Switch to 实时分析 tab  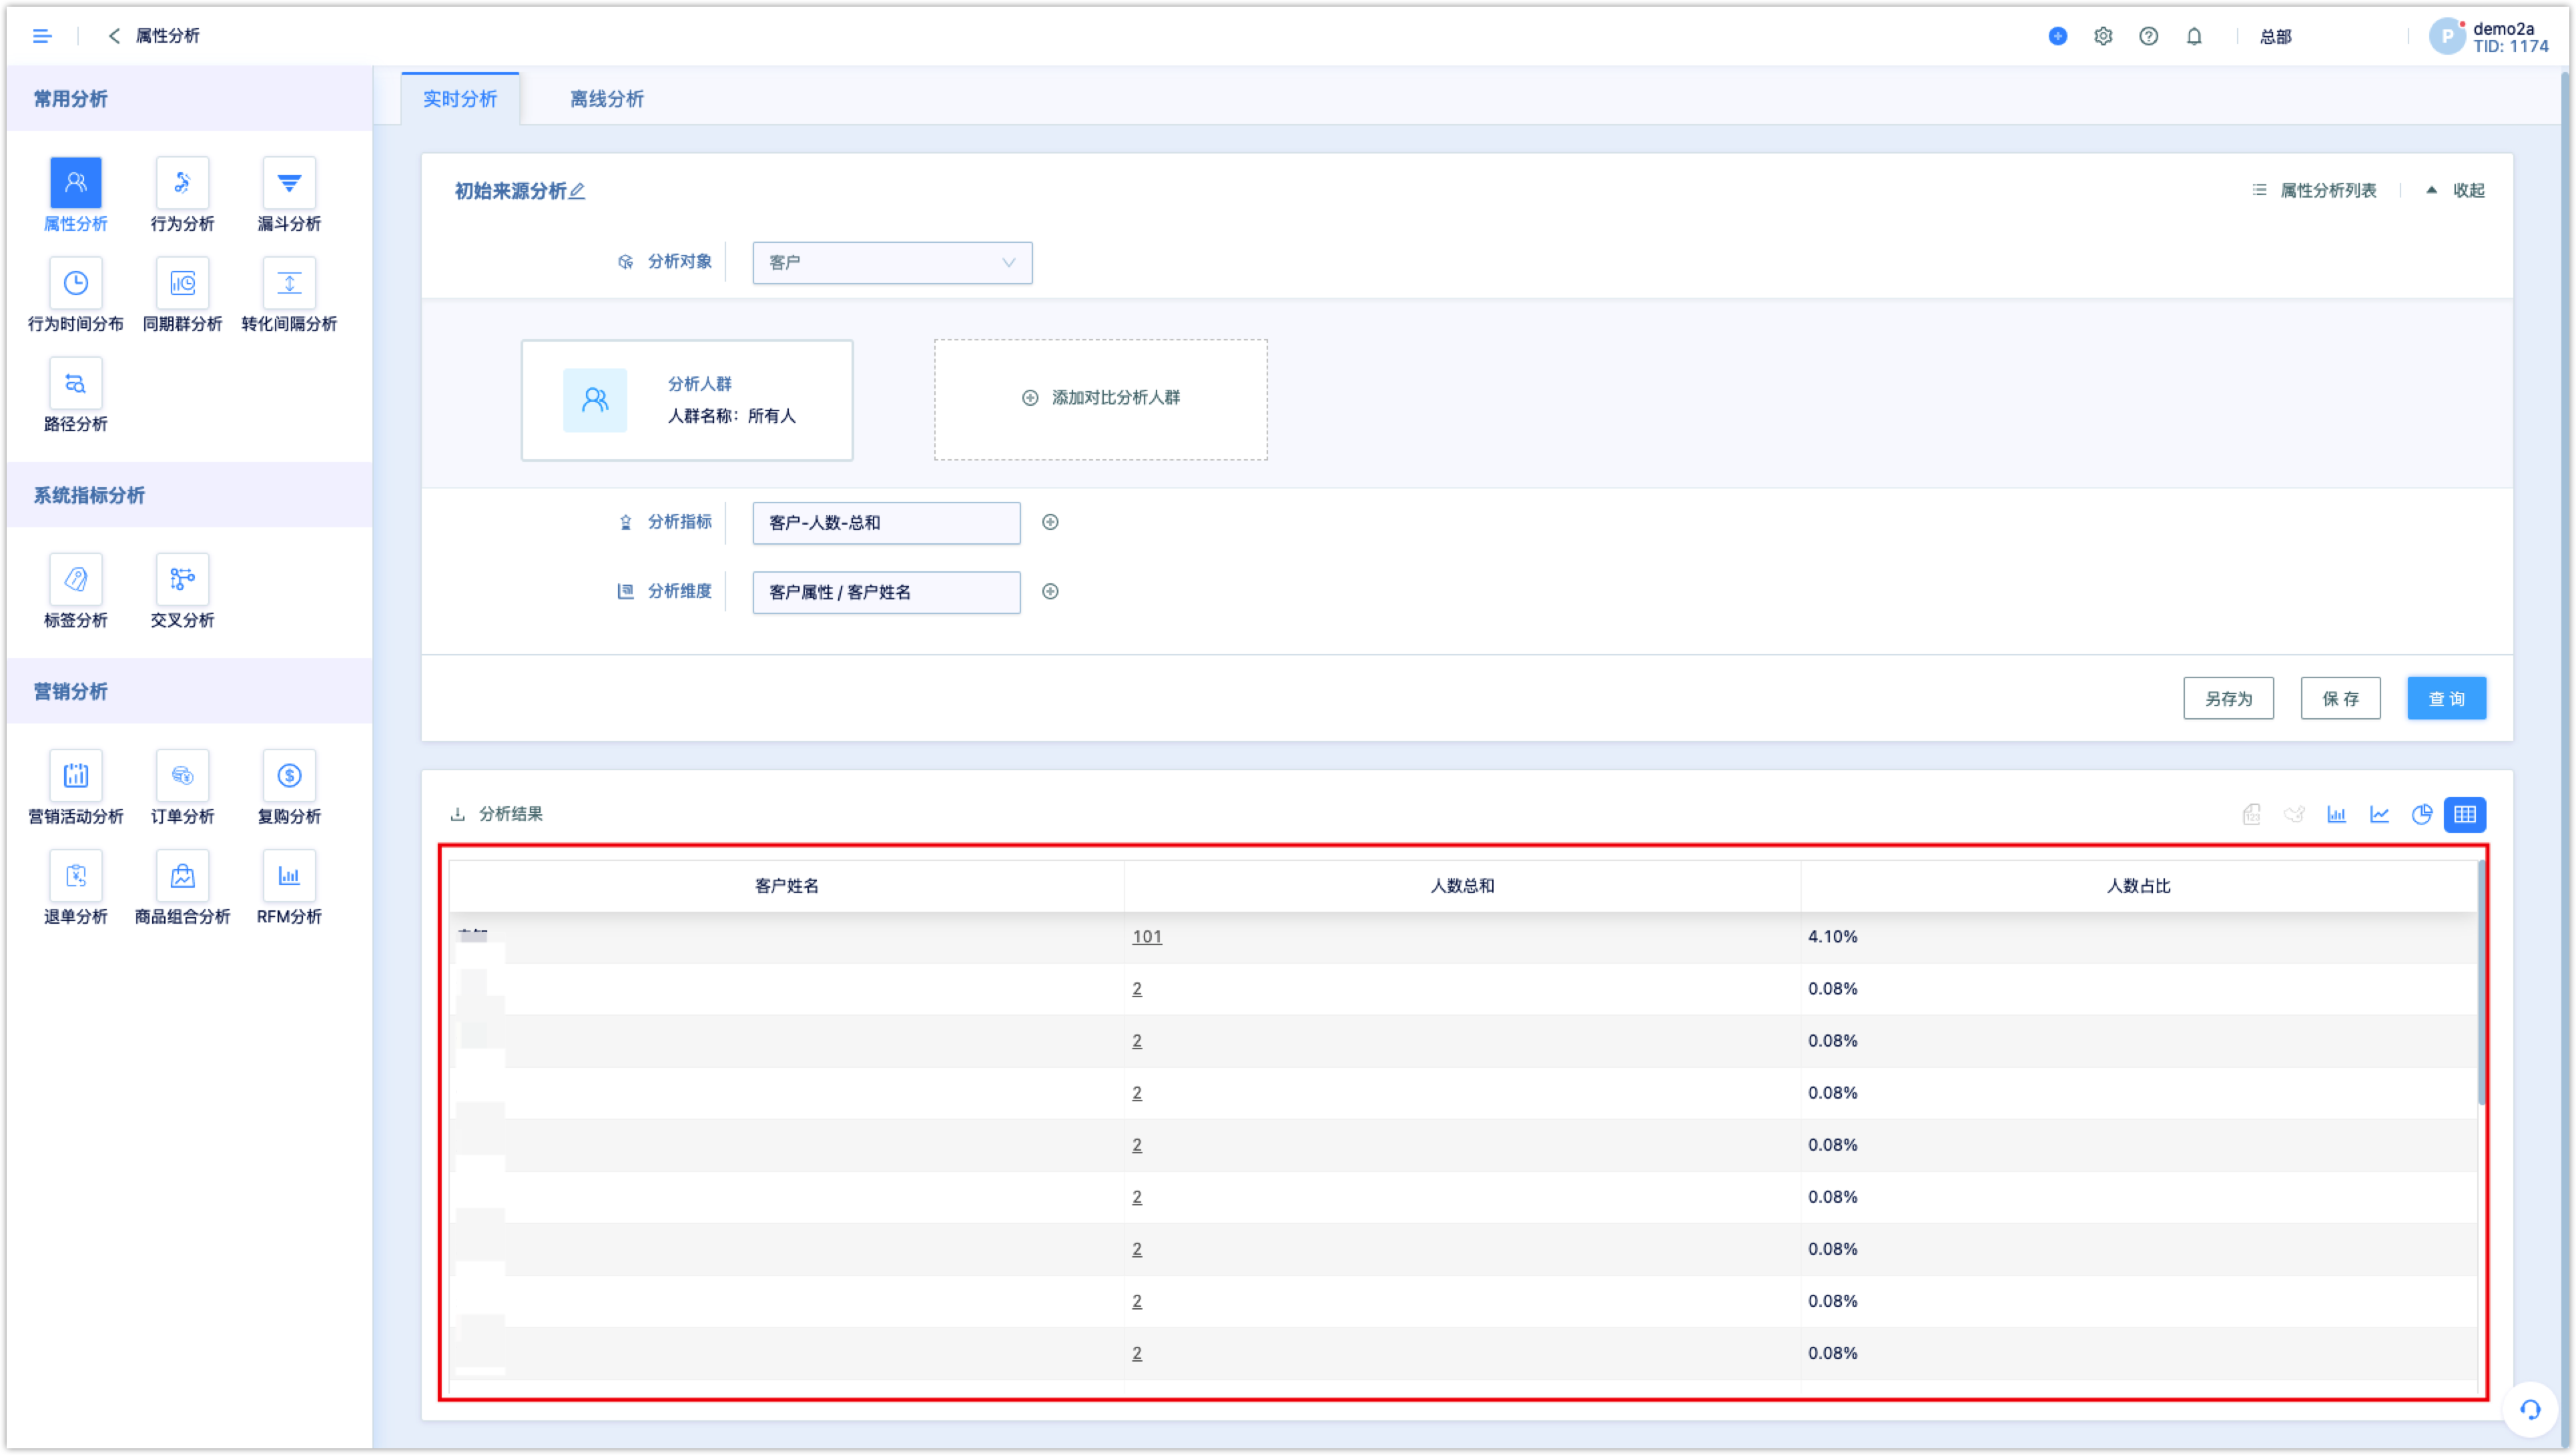click(x=460, y=98)
